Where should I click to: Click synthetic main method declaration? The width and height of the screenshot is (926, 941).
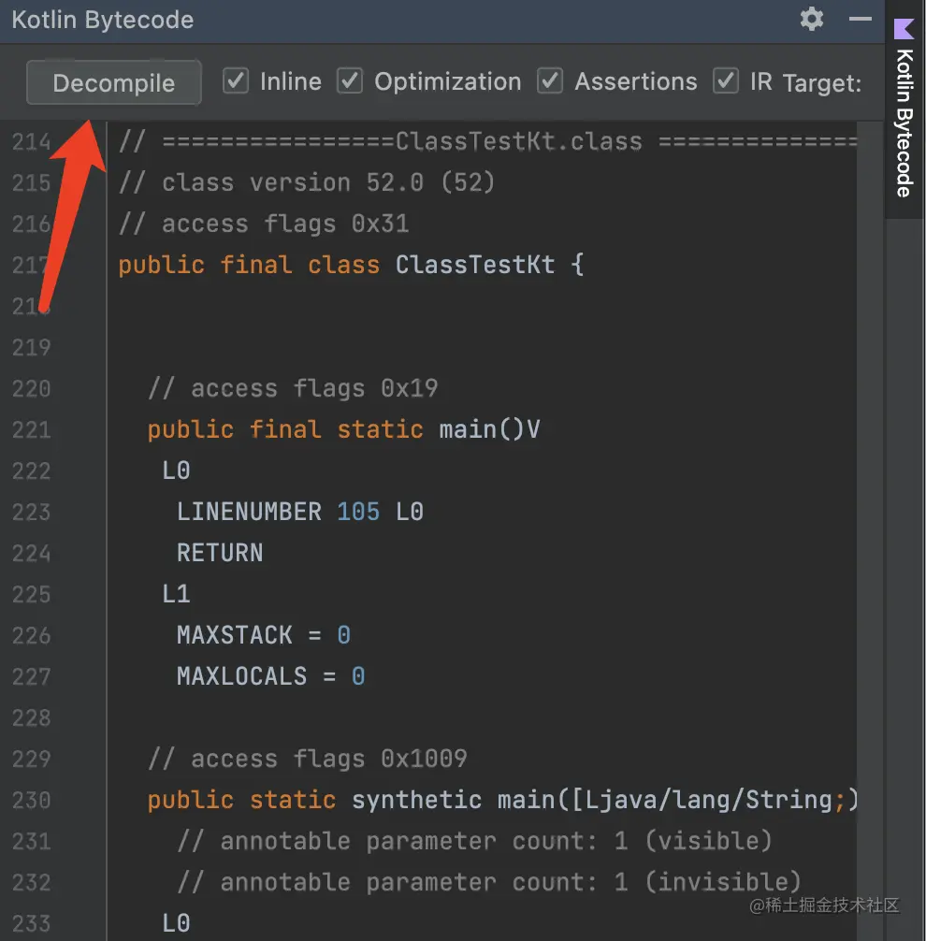point(503,800)
